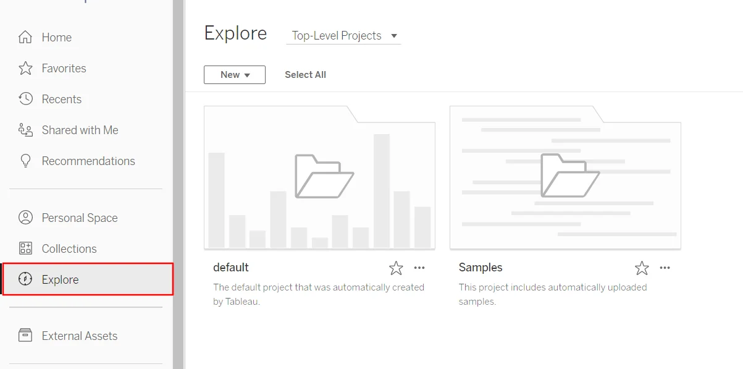Click the Home house icon
Screen dimensions: 743x369
(25, 37)
